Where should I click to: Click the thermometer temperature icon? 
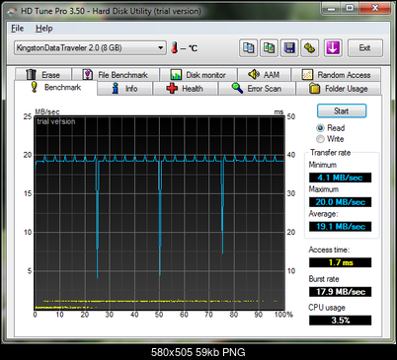click(175, 48)
